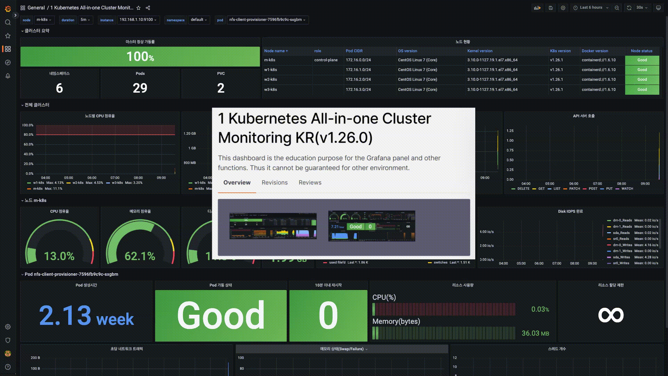Refresh the dashboard now
This screenshot has width=668, height=376.
point(629,8)
